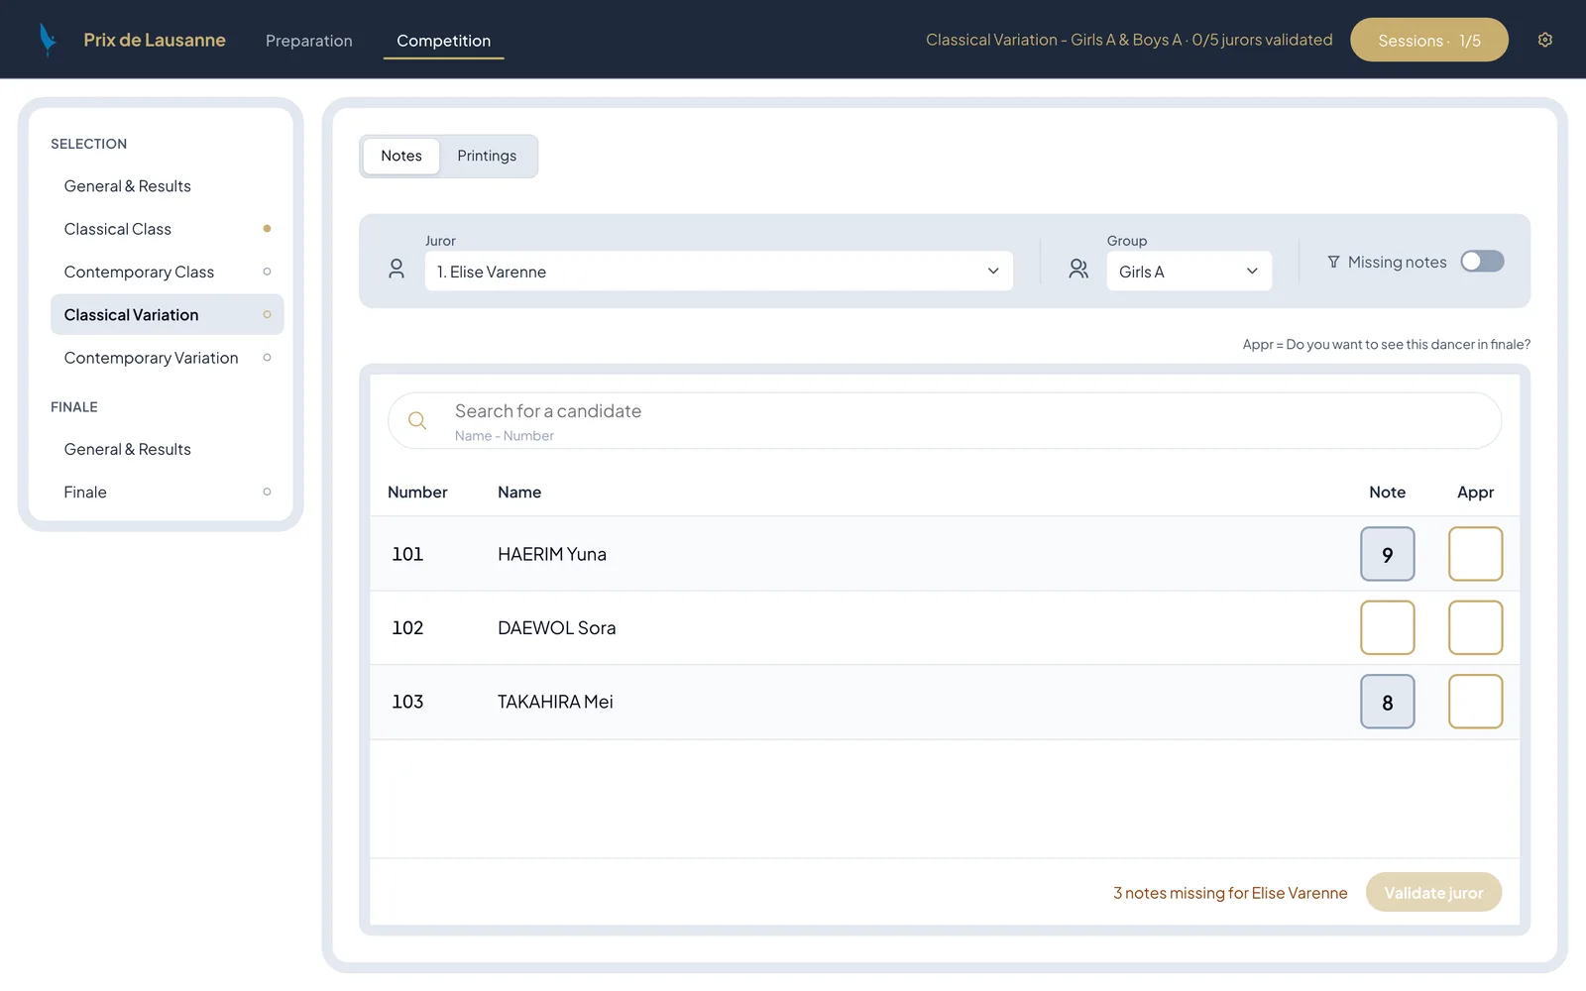Open the Juror dropdown showing Elise Varenne

pos(719,272)
